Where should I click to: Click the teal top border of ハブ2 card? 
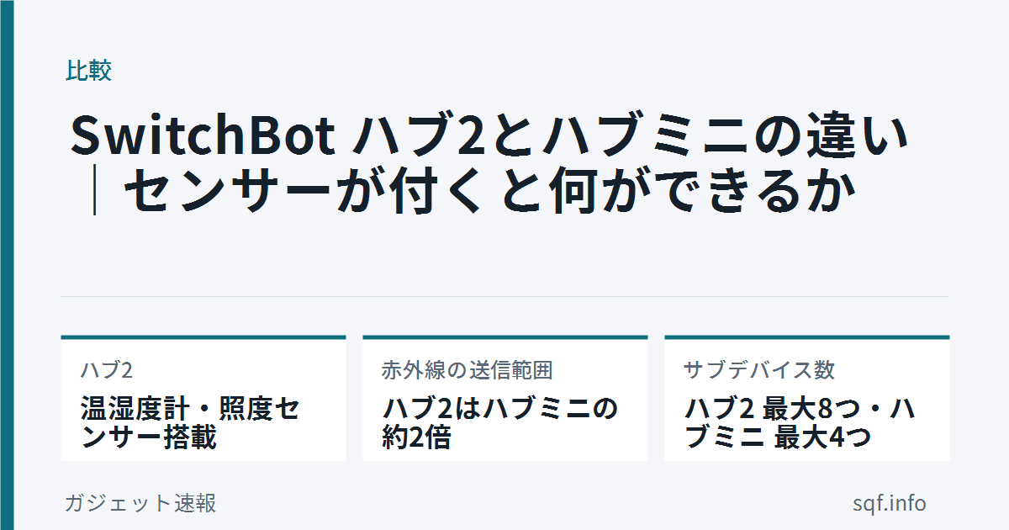pos(203,337)
